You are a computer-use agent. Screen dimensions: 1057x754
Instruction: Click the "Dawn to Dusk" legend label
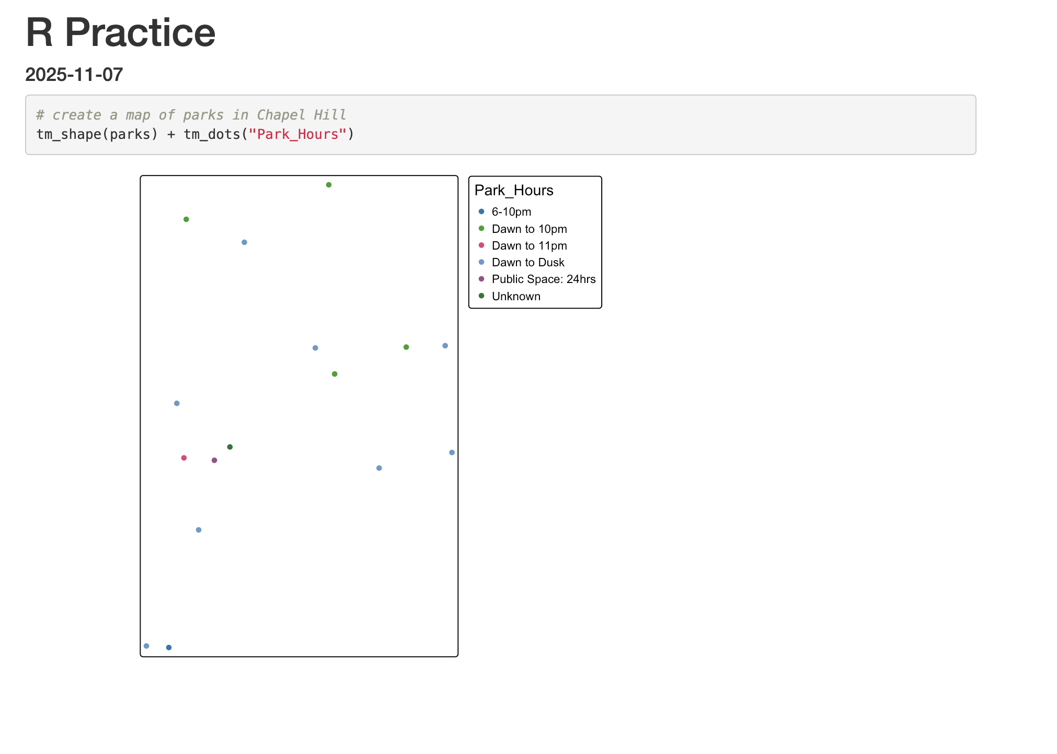click(527, 263)
